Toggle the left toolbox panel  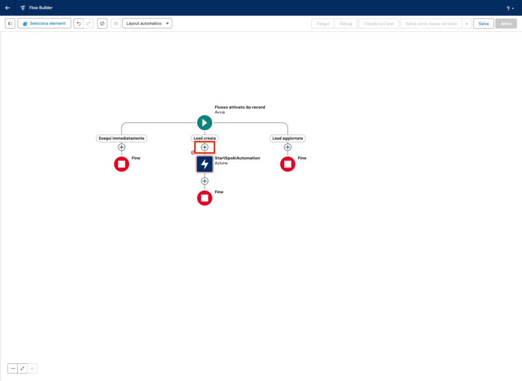pyautogui.click(x=10, y=23)
